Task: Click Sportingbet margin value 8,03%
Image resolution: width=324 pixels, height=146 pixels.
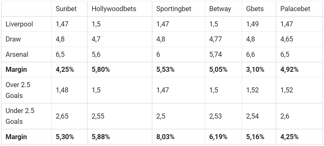Action: [x=165, y=137]
